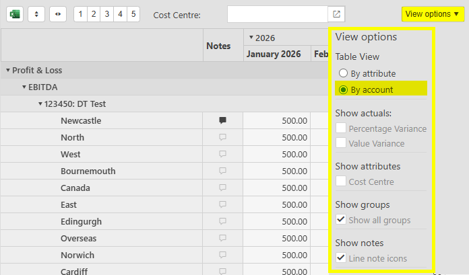Screen dimensions: 469x275
Task: Collapse the Profit & Loss group
Action: click(x=8, y=71)
